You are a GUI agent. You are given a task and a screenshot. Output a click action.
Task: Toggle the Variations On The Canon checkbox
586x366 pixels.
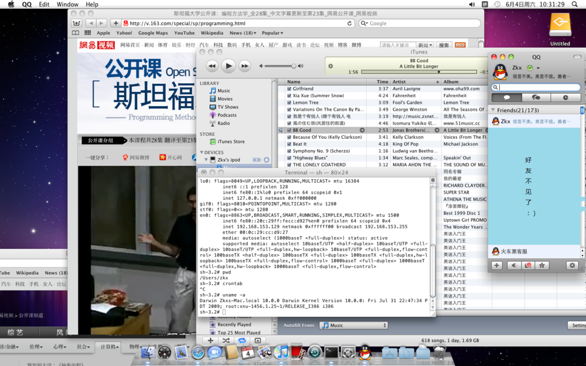(289, 110)
